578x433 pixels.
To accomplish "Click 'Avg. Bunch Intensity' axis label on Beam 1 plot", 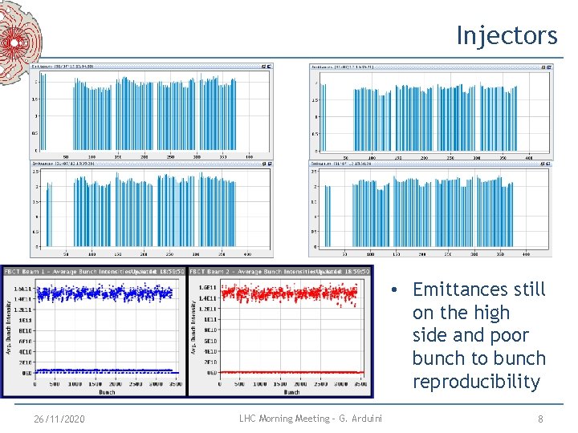I will pos(8,328).
